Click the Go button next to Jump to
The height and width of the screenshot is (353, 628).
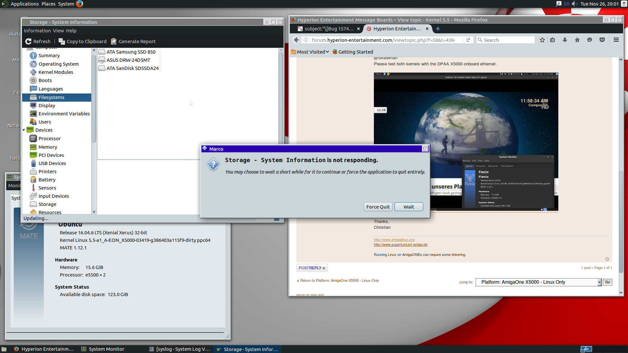[607, 282]
